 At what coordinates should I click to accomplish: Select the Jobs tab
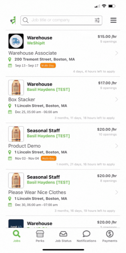tap(17, 236)
